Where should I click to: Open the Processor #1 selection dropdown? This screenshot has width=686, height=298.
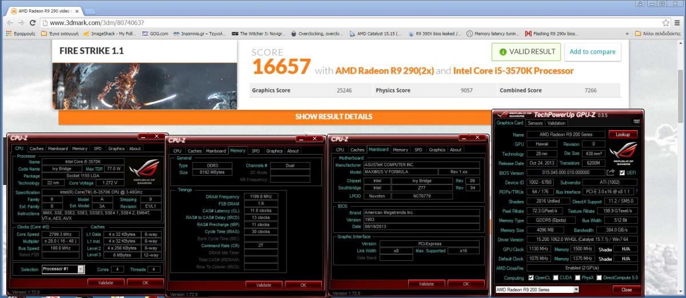click(x=63, y=269)
